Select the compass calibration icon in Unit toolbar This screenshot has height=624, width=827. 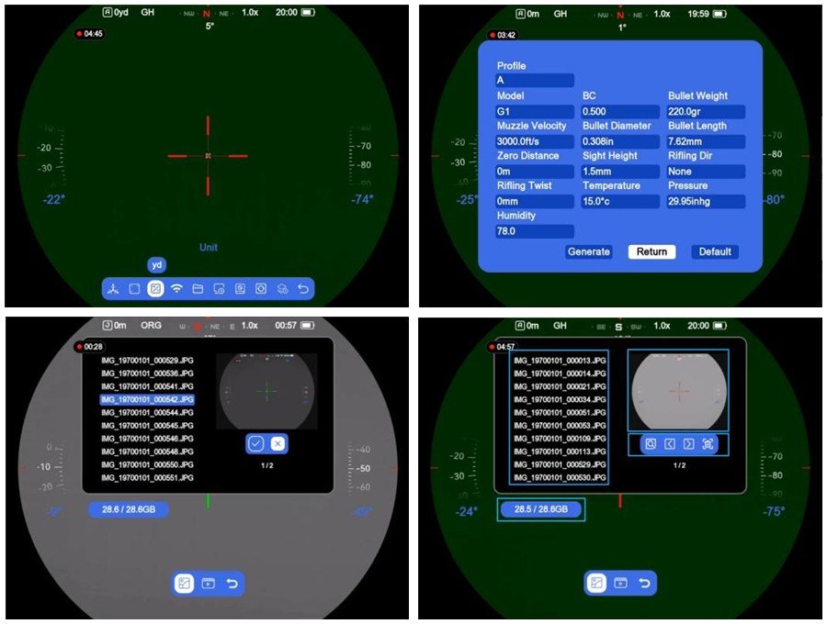coord(240,288)
